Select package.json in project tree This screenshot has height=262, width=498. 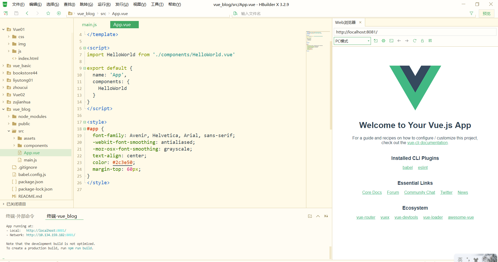(31, 182)
